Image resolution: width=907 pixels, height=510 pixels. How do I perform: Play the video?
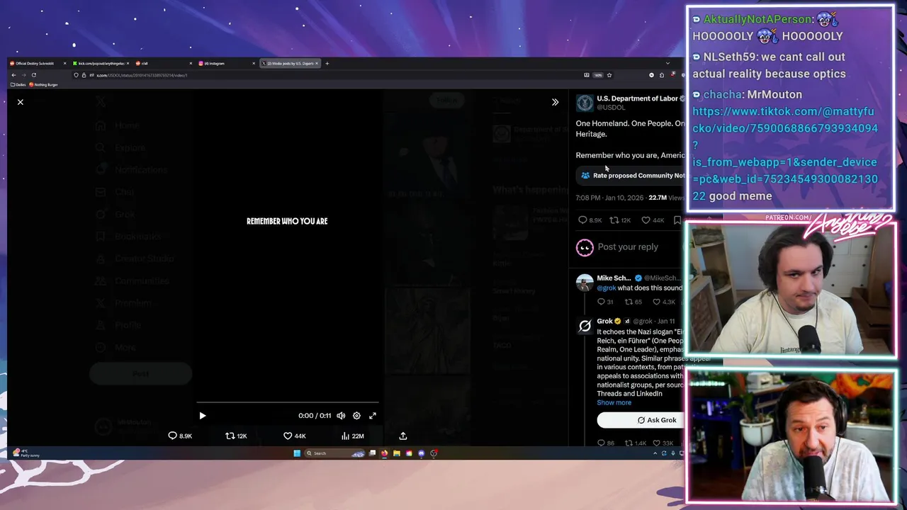tap(202, 416)
